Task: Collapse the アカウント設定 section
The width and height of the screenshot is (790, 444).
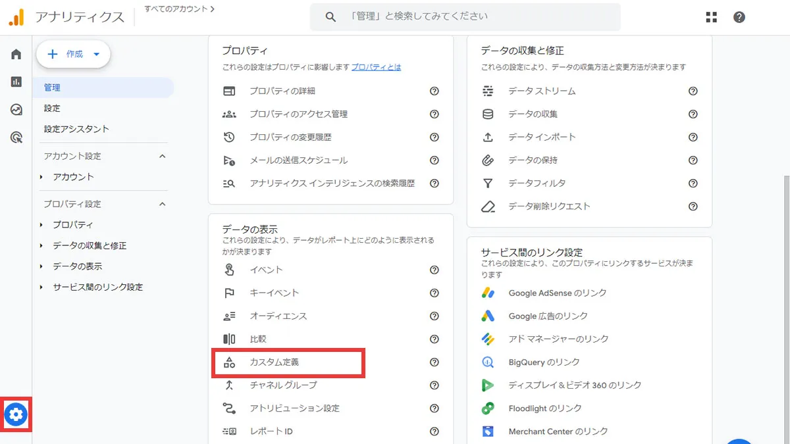Action: point(163,156)
